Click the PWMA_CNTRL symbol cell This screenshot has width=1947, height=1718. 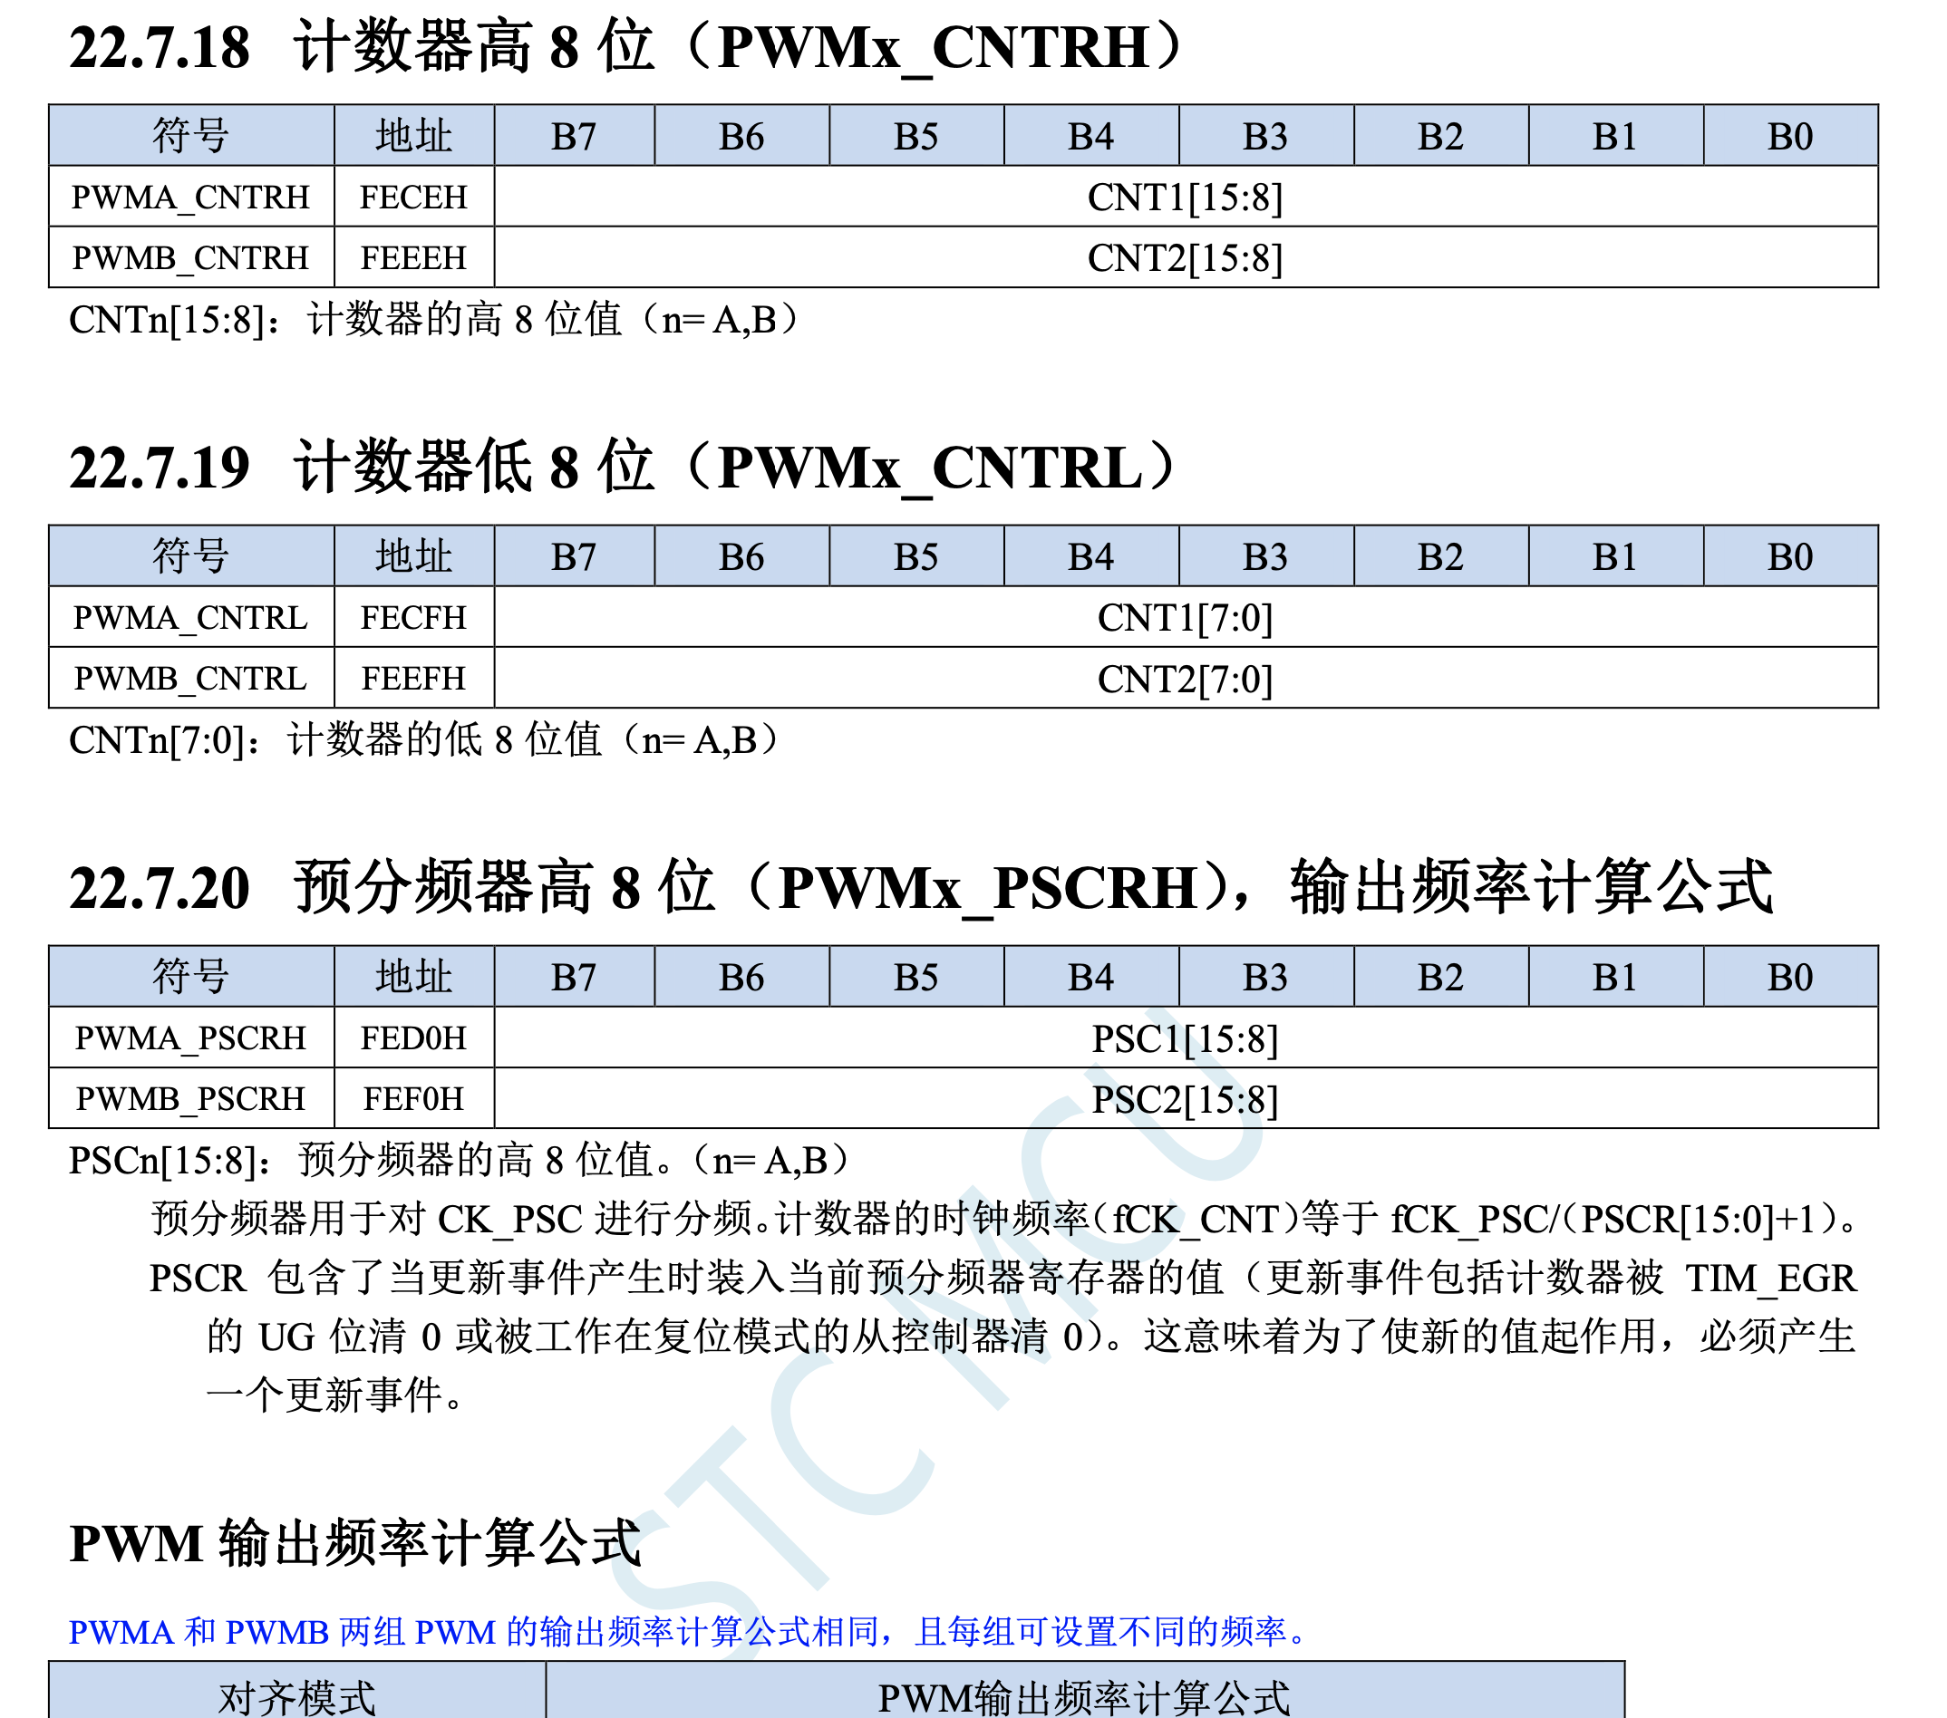(x=191, y=617)
